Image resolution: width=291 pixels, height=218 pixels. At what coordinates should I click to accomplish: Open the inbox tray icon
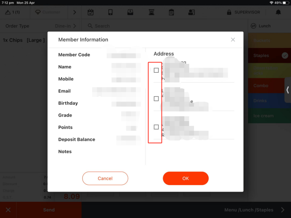point(130,12)
